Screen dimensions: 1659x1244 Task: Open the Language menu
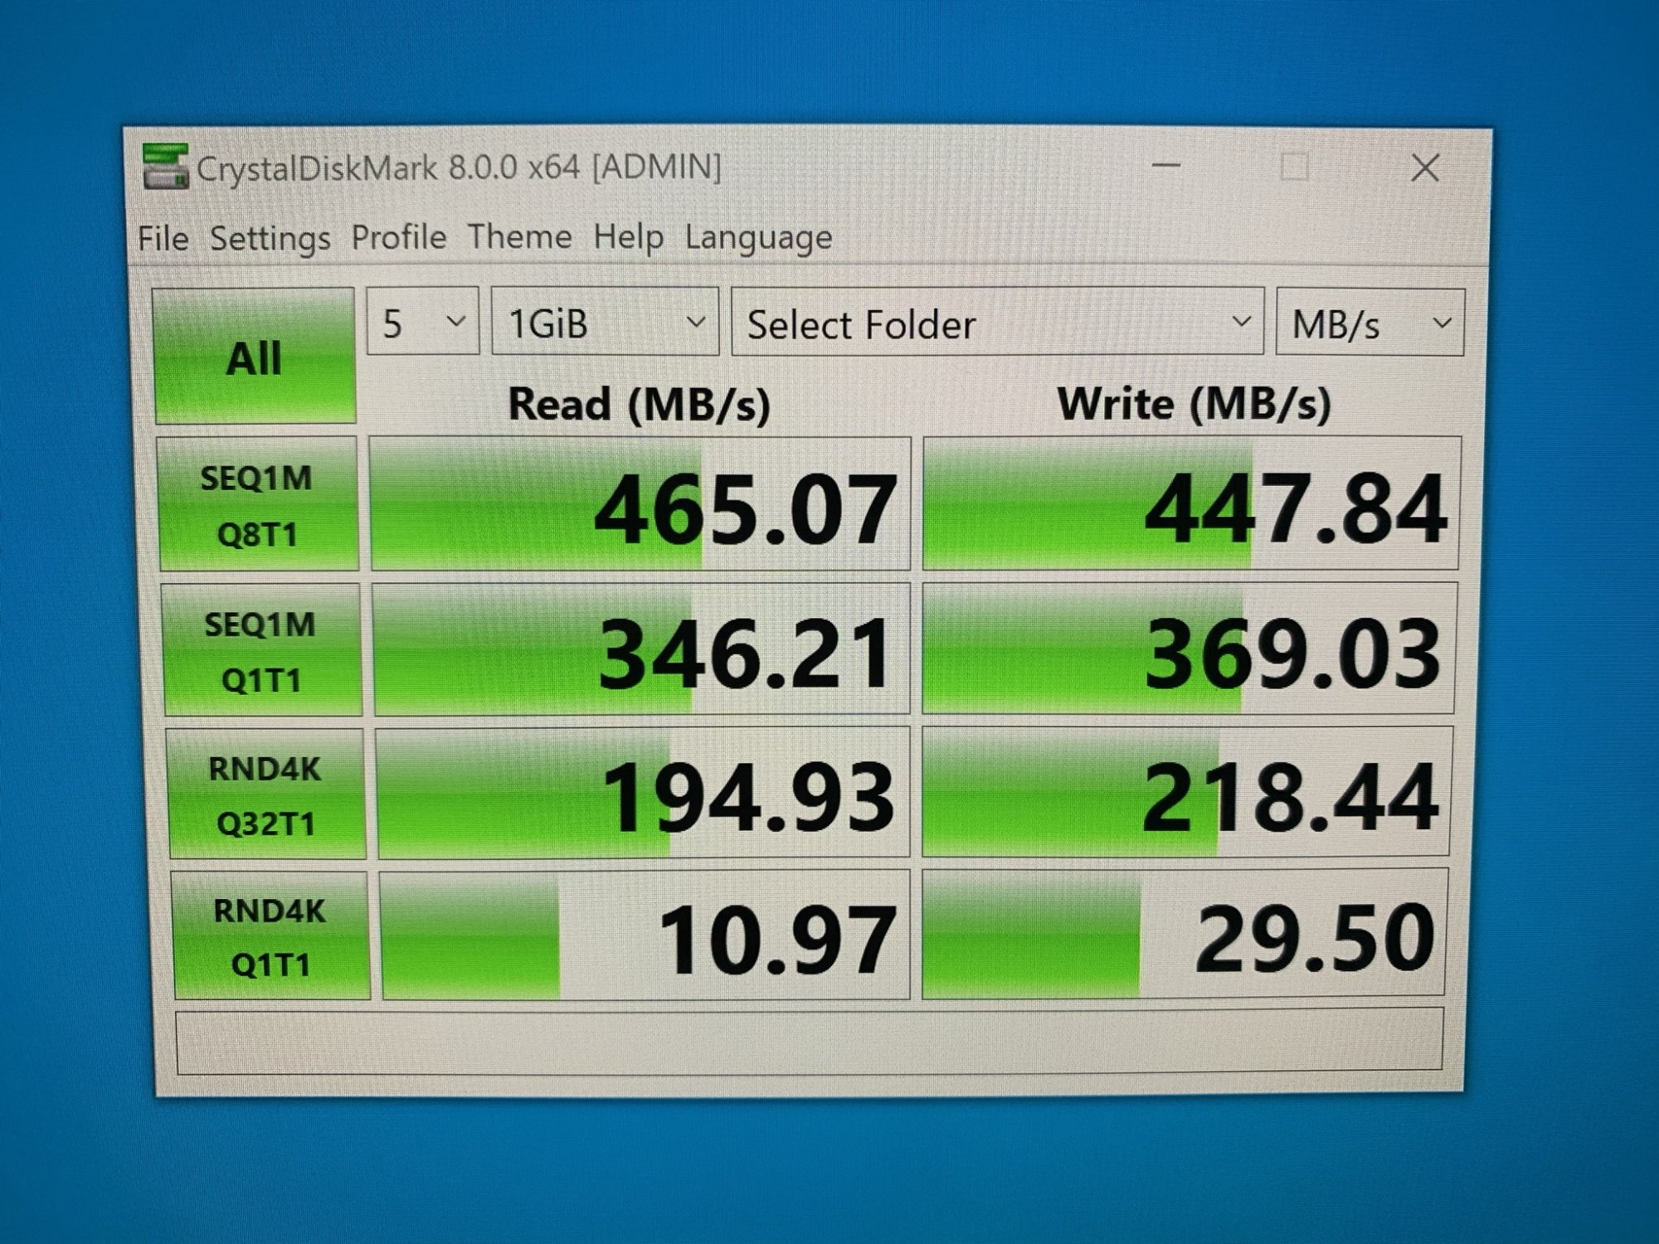coord(758,237)
